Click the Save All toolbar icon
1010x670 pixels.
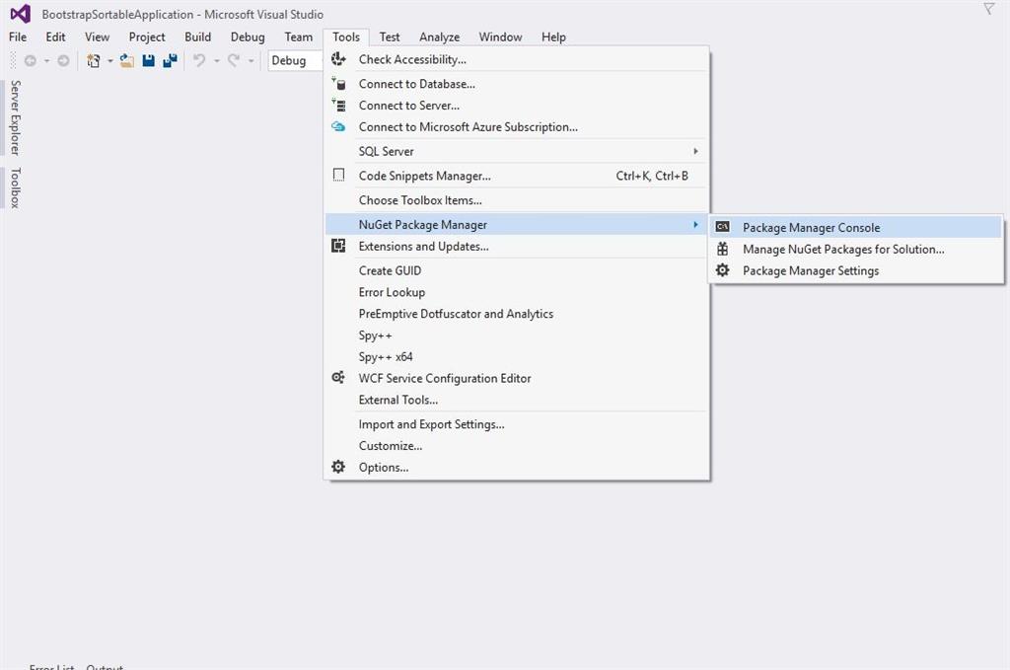pos(170,60)
